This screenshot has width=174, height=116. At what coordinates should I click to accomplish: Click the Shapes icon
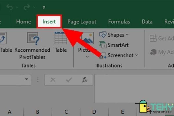[x=103, y=35]
